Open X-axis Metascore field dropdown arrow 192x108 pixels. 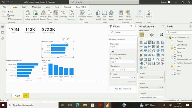coord(160,87)
